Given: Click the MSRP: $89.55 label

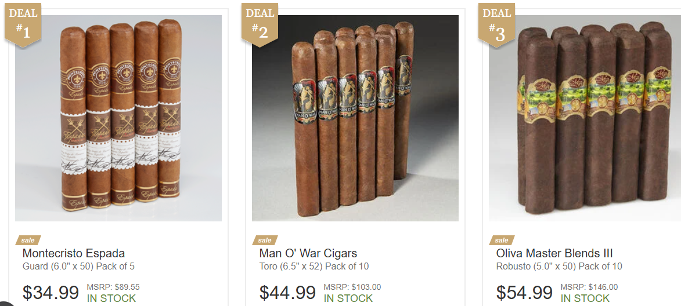Looking at the screenshot, I should 113,287.
